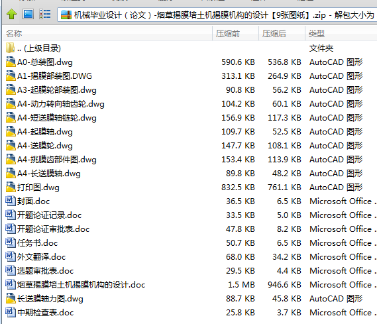This screenshot has height=324, width=377.
Task: Select file name 中期检查表.doc
Action: (x=46, y=313)
